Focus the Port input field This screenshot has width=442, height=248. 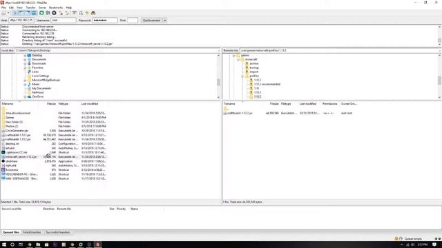click(x=133, y=20)
